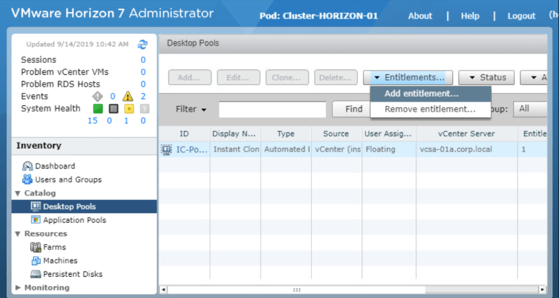Collapse the Catalog tree section

[18, 193]
